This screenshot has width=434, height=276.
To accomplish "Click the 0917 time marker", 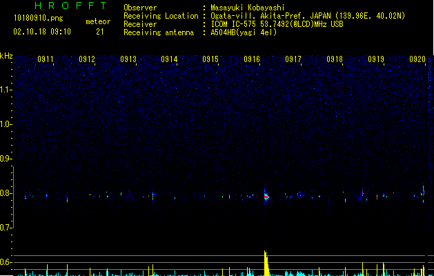I will click(293, 59).
